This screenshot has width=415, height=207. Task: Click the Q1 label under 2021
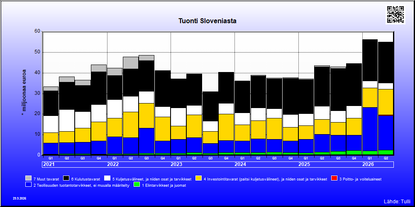pos(51,158)
